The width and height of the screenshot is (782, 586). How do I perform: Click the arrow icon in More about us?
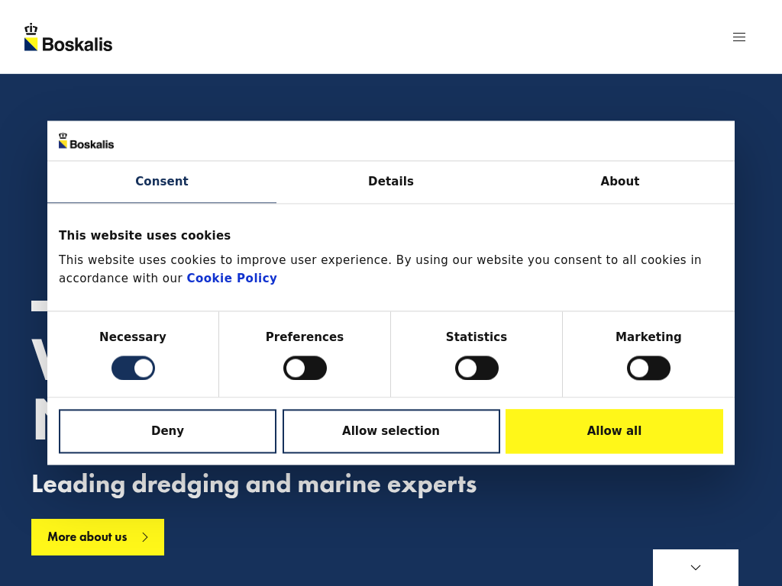click(x=145, y=537)
